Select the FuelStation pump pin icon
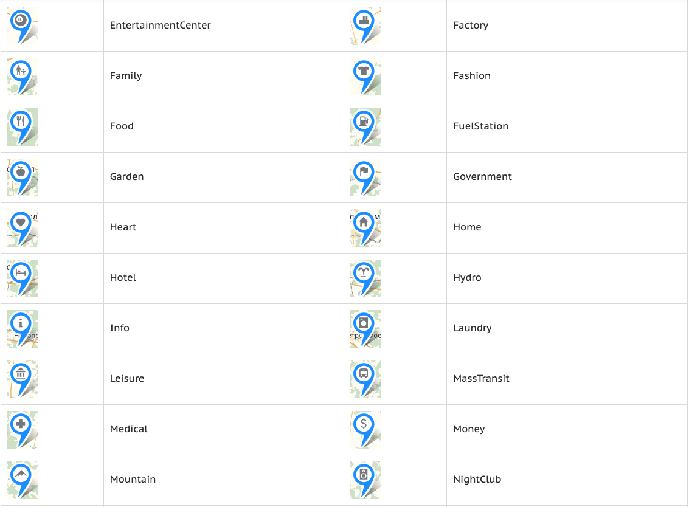This screenshot has width=689, height=507. [x=365, y=127]
